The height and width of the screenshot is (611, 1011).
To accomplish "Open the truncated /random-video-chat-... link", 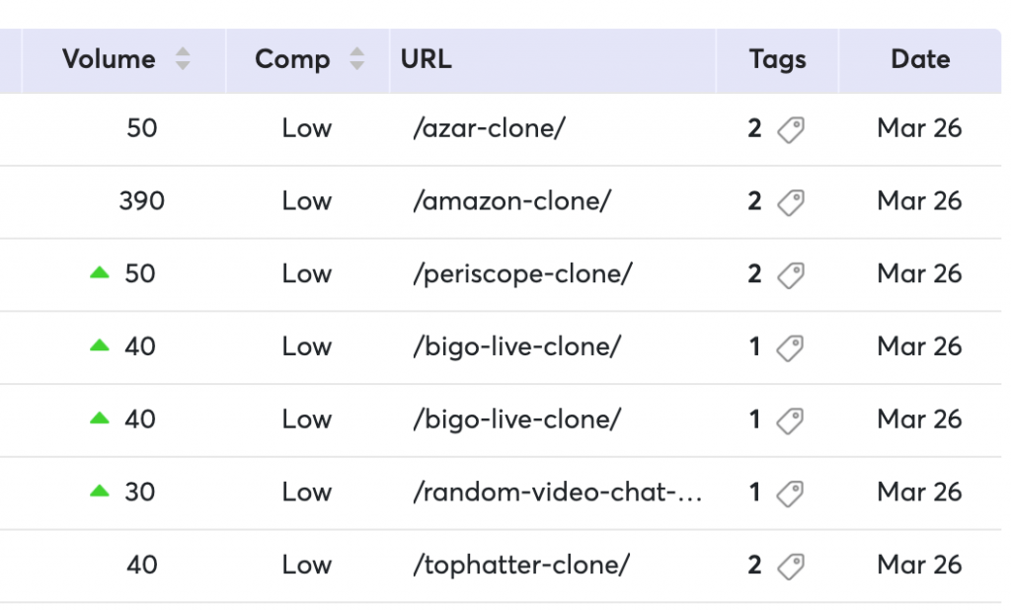I will tap(558, 493).
